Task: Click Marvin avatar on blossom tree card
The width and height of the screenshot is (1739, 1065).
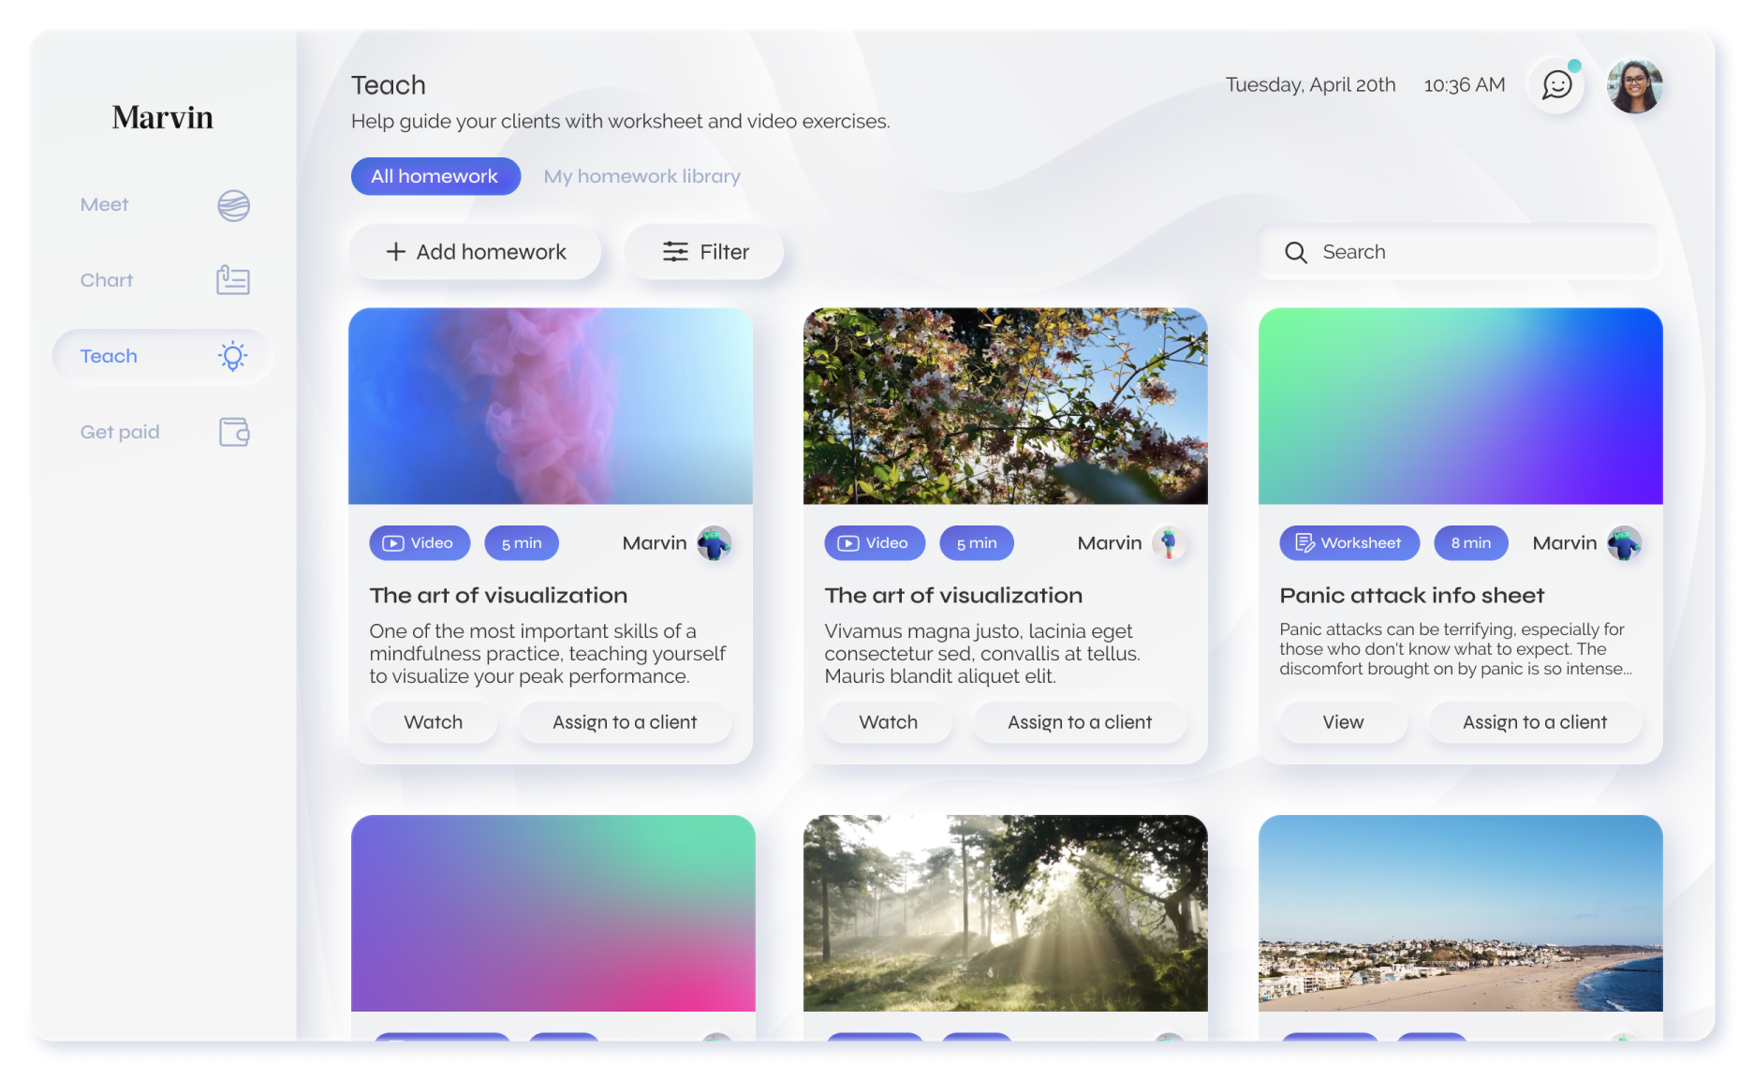Action: pyautogui.click(x=1169, y=543)
